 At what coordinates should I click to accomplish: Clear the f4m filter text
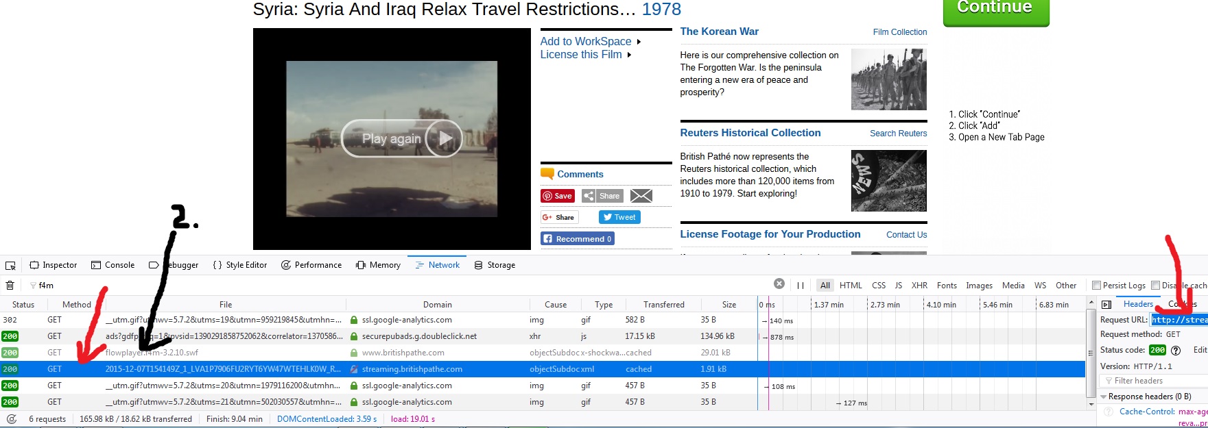779,284
